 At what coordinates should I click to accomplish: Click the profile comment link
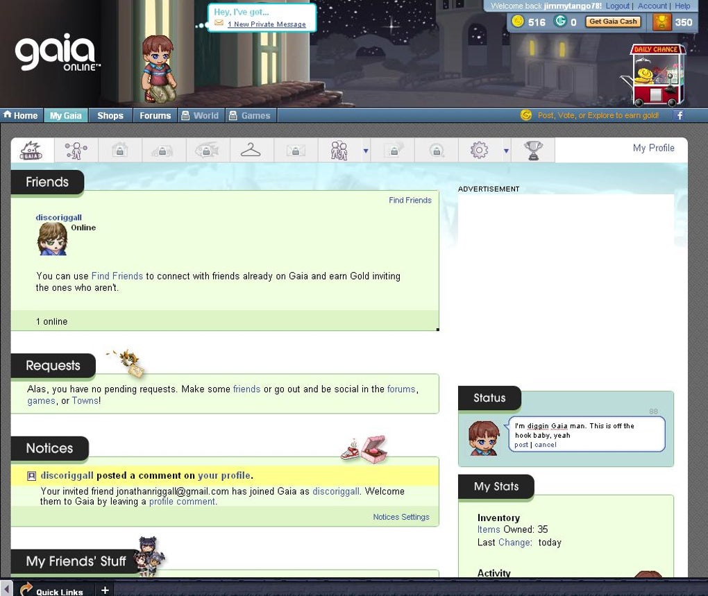click(x=183, y=502)
